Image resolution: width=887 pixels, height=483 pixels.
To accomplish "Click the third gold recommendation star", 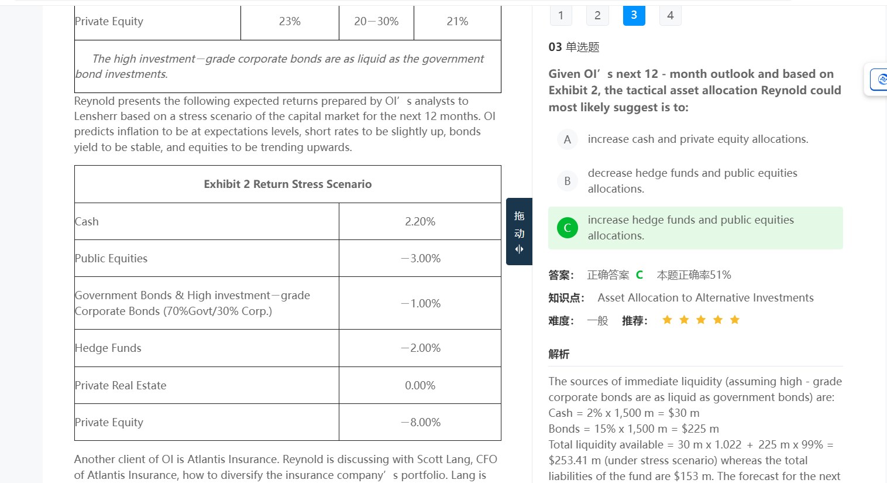I will click(701, 320).
